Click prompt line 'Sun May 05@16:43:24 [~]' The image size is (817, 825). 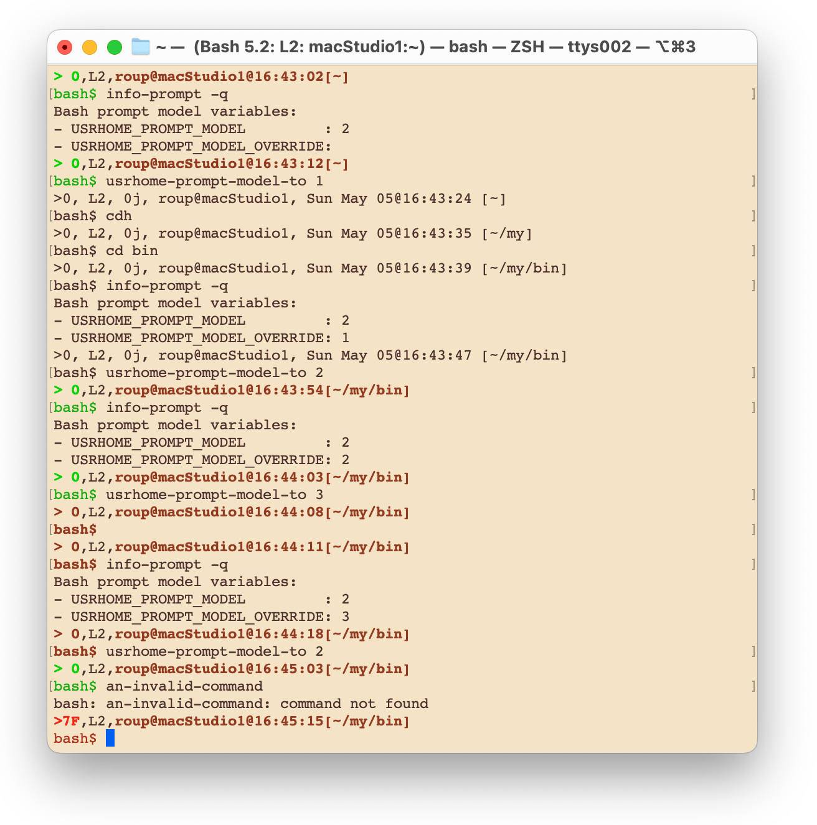tap(280, 198)
